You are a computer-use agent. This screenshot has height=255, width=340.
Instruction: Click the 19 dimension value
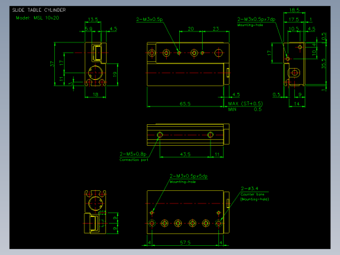tap(115, 74)
